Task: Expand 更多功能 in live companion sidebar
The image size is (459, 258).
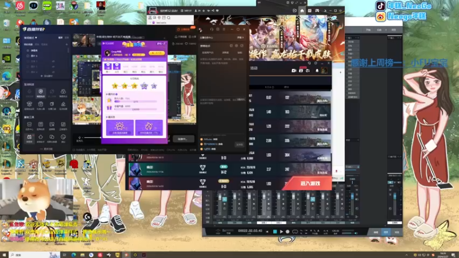Action: tap(46, 149)
